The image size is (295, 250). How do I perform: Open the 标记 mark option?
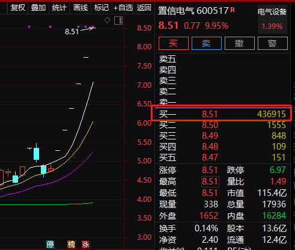pyautogui.click(x=102, y=8)
